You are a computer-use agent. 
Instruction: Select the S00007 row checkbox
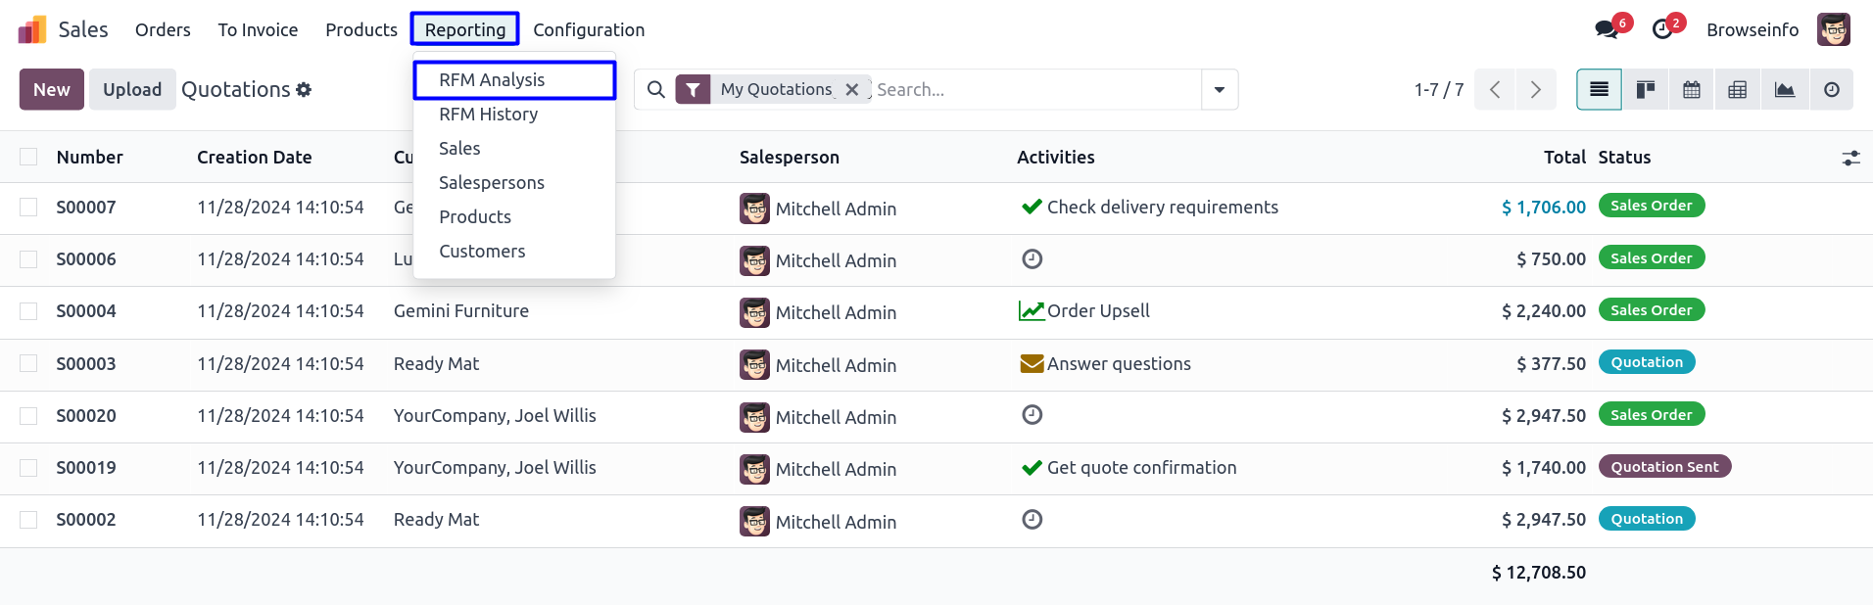point(28,208)
